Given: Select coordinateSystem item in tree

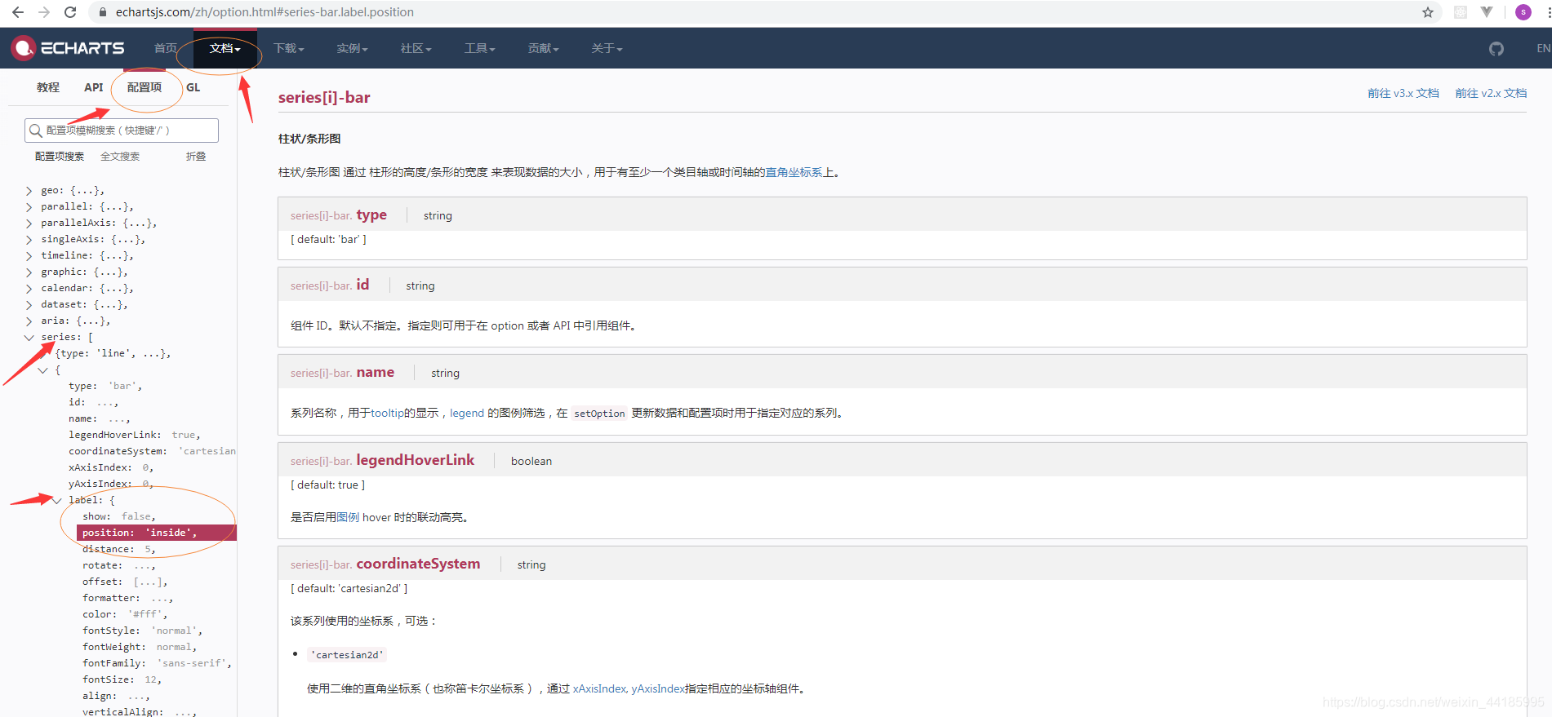Looking at the screenshot, I should pos(153,452).
